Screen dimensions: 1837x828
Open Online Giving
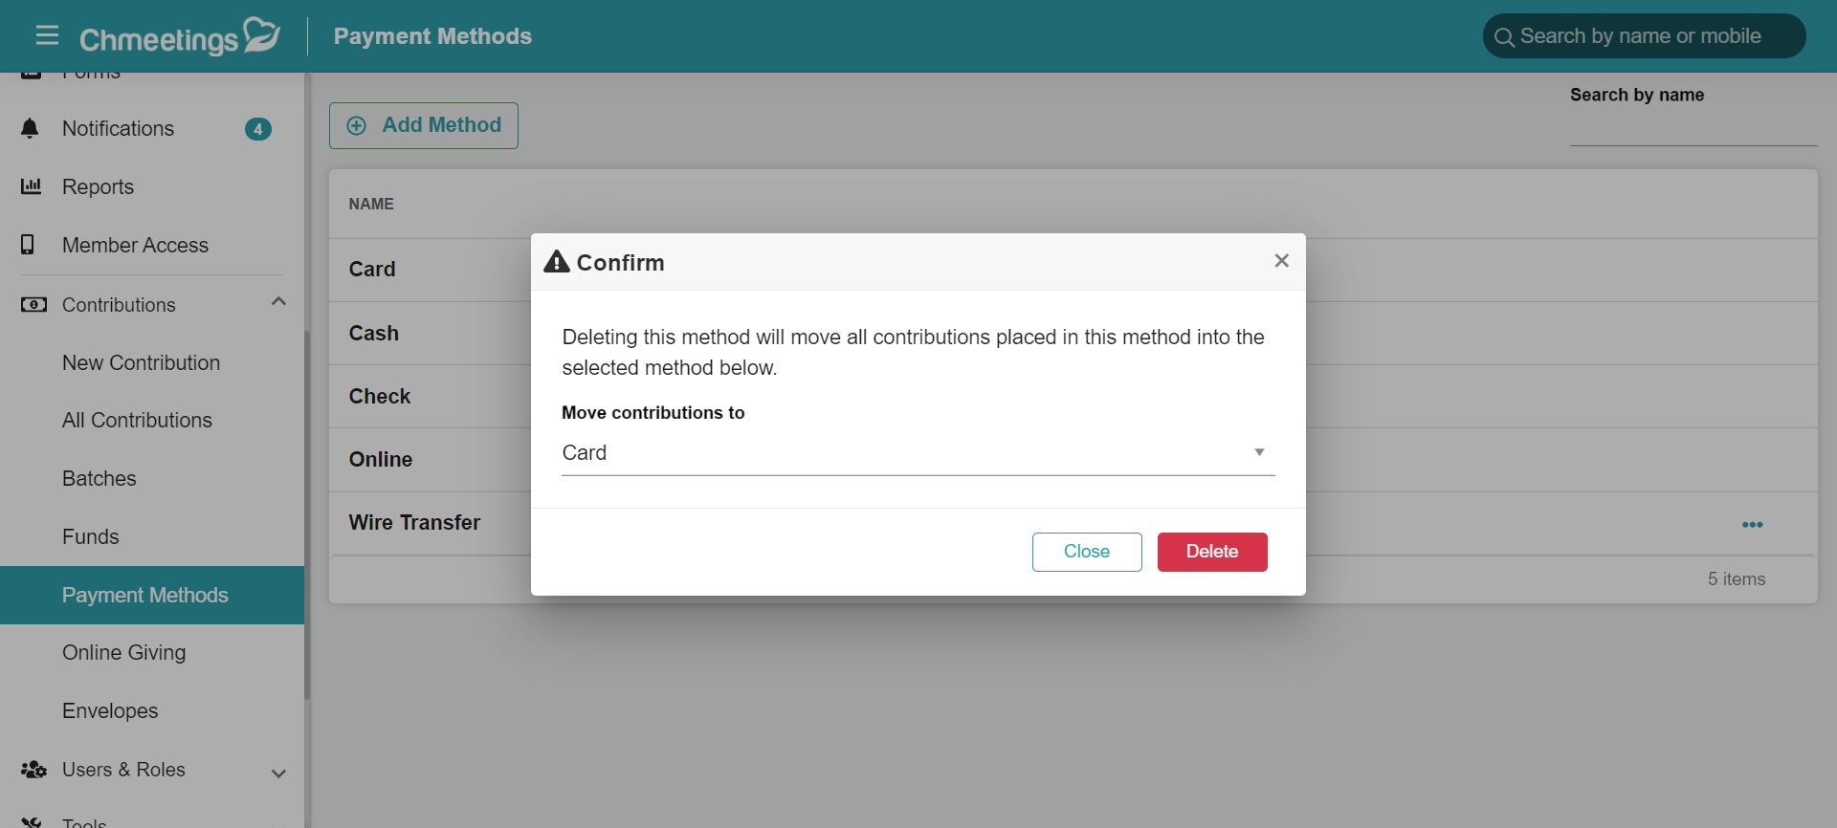[x=123, y=653]
